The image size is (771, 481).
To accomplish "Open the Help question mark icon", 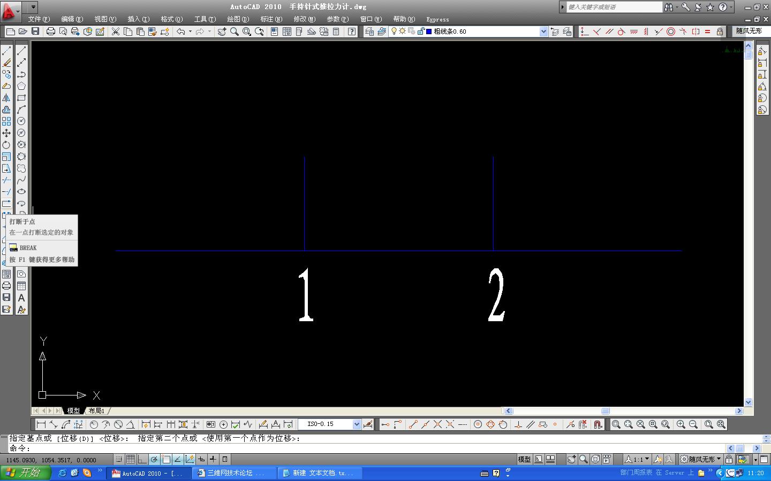I will [x=351, y=32].
